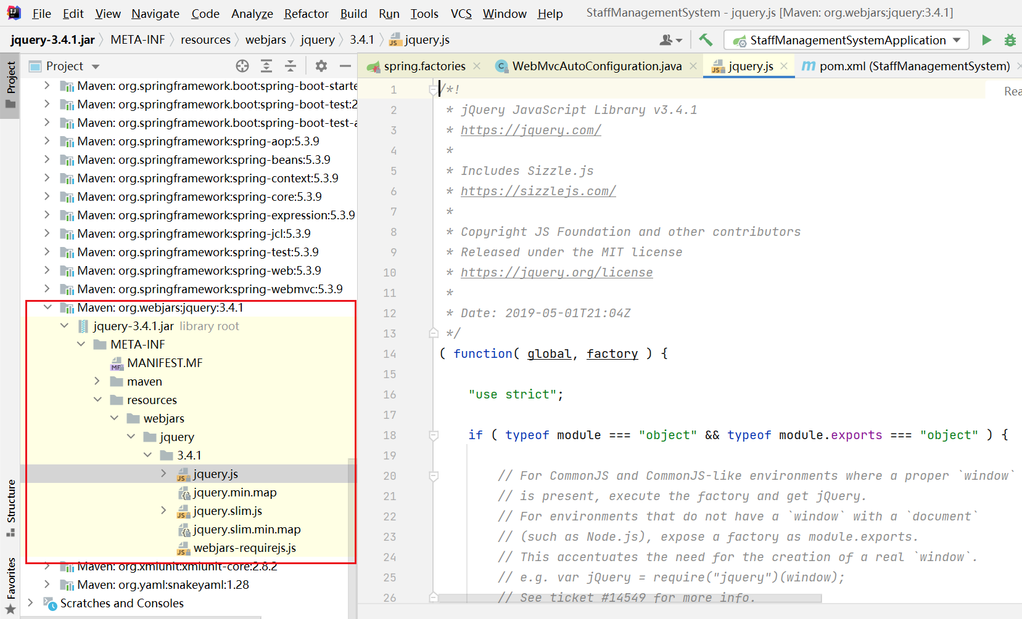Open the Refactor menu
Screen dimensions: 1022x619
[306, 14]
